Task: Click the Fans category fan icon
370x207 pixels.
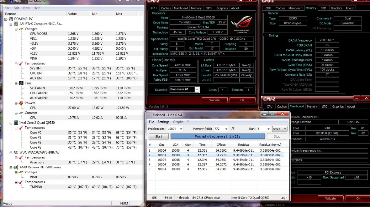Action: [21, 83]
